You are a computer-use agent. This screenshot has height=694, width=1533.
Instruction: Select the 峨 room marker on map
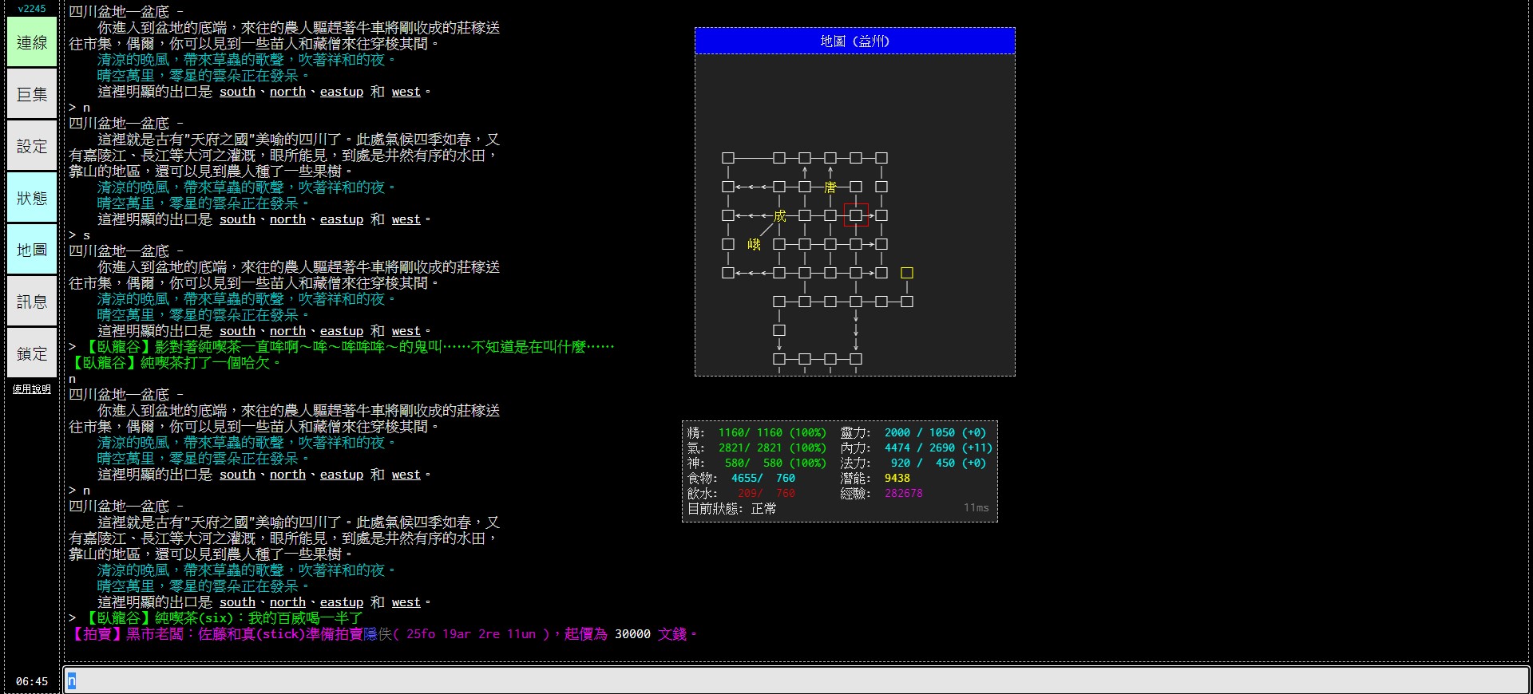tap(754, 244)
